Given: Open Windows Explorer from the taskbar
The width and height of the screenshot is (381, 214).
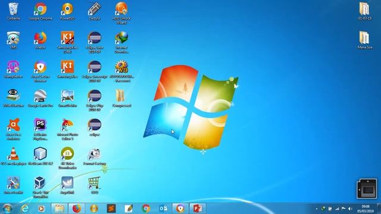Looking at the screenshot, I should point(59,209).
